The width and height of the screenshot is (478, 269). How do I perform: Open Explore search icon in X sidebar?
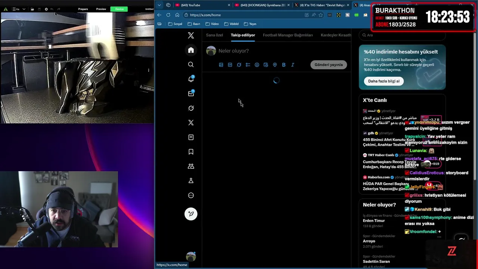[191, 65]
